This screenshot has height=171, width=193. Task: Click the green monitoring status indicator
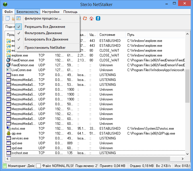[x=5, y=166]
